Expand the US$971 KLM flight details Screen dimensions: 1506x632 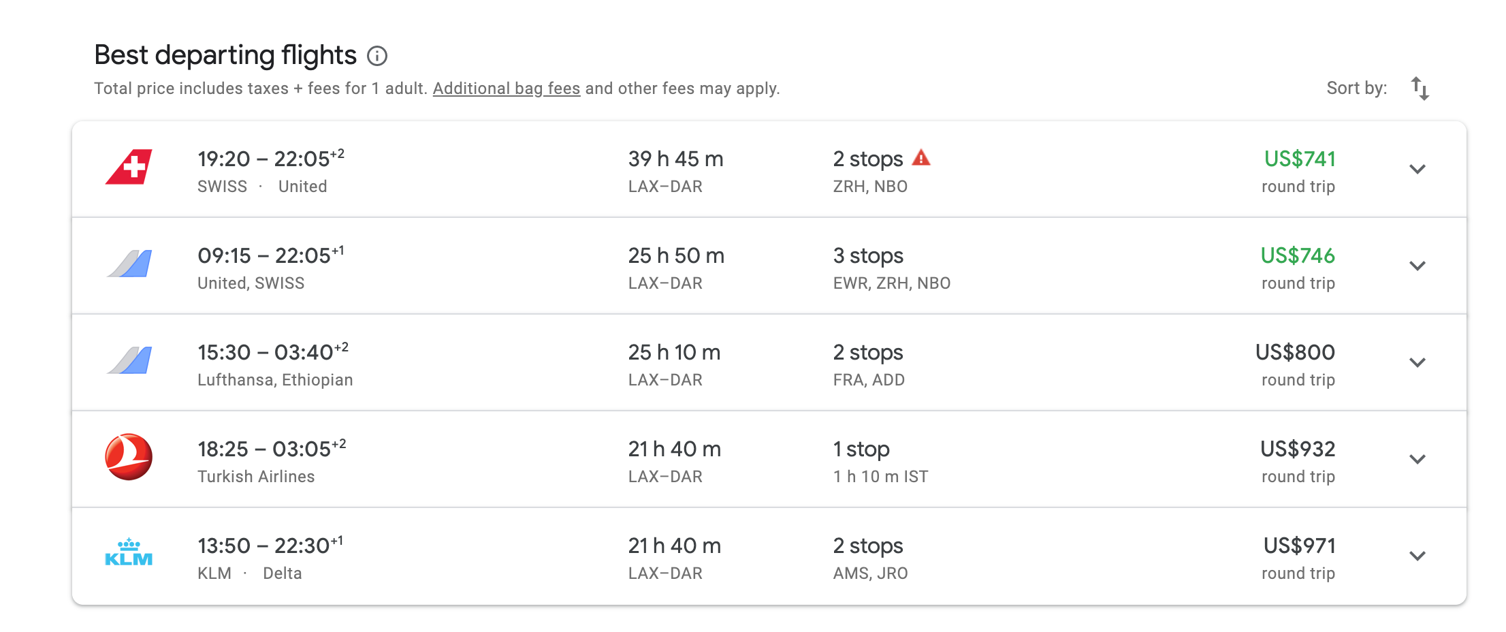click(x=1417, y=556)
